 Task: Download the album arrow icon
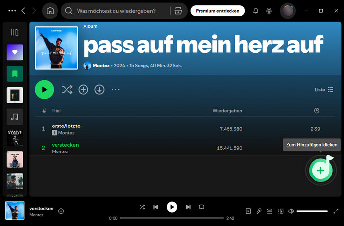coord(99,90)
